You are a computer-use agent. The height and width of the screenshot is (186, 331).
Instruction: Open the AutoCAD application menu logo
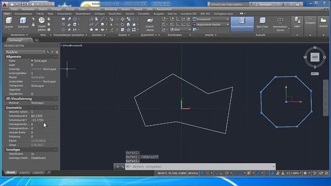point(5,5)
